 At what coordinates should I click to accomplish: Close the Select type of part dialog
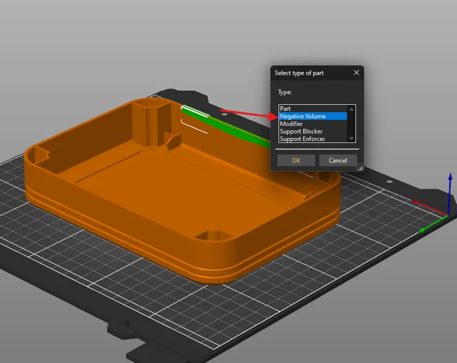356,73
